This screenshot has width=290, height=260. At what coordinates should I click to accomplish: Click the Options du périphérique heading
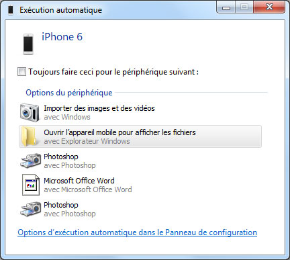click(x=69, y=93)
